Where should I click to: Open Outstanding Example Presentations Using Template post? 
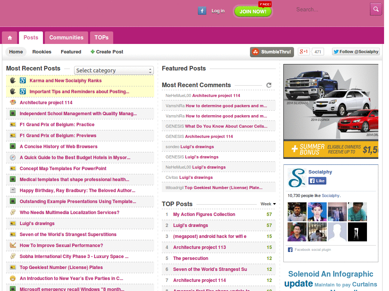click(x=78, y=202)
